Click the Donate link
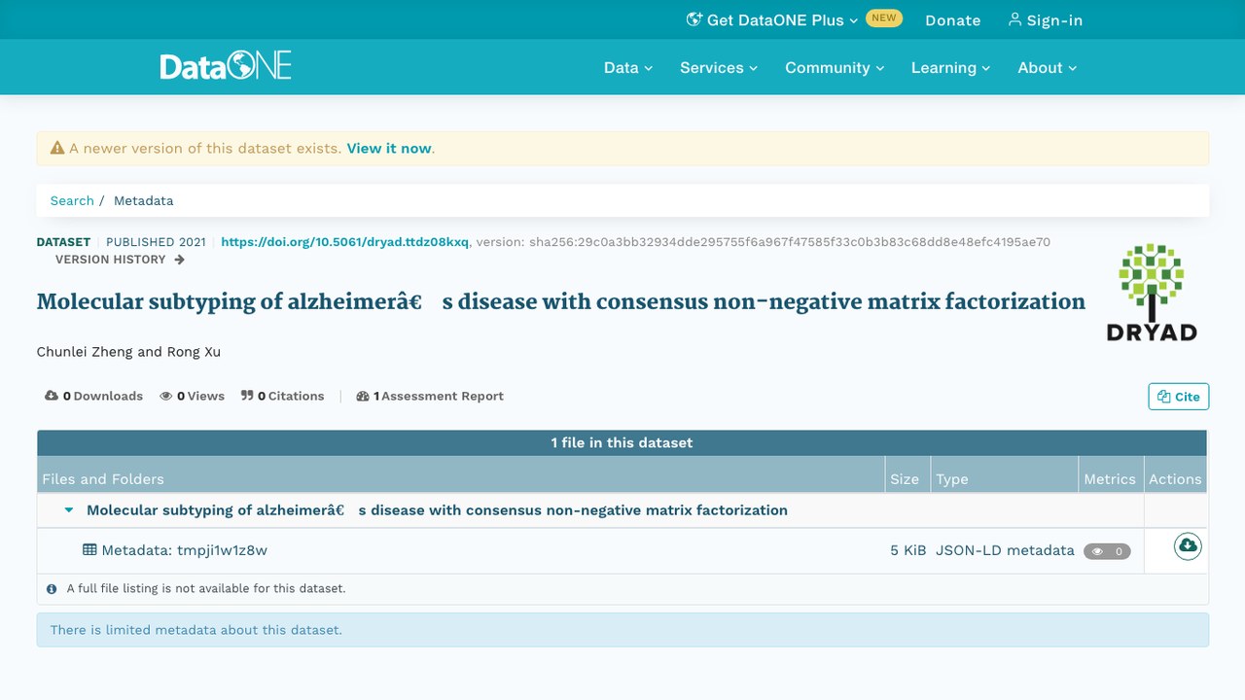 pos(952,19)
